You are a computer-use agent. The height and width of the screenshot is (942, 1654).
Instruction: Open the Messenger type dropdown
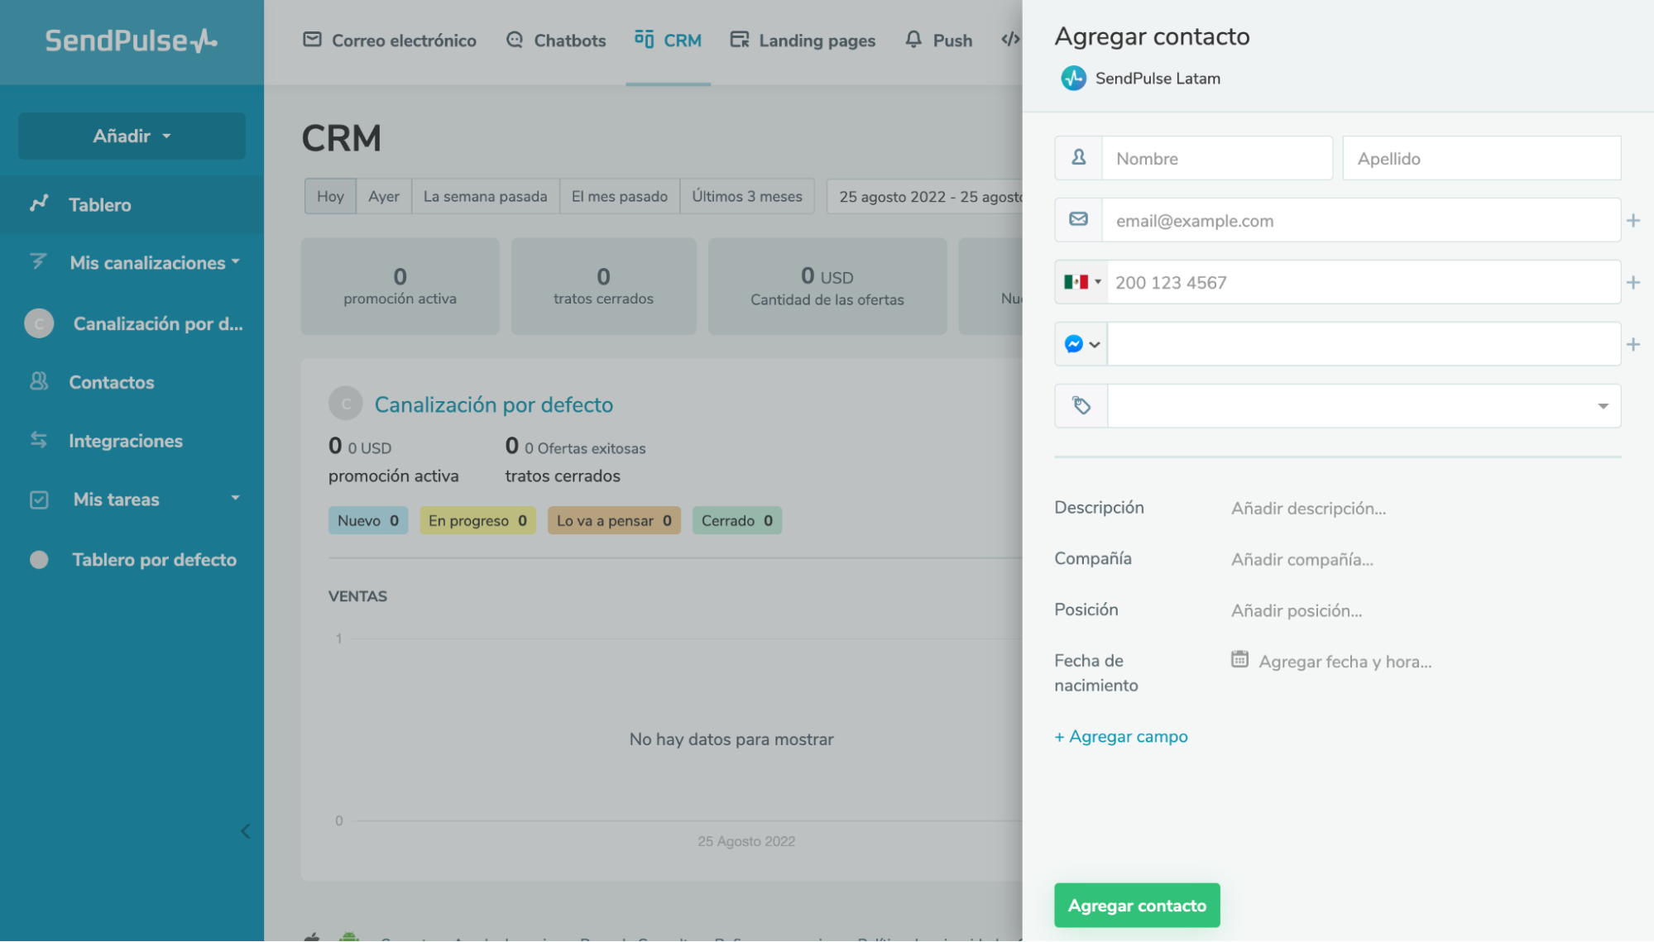[1081, 344]
